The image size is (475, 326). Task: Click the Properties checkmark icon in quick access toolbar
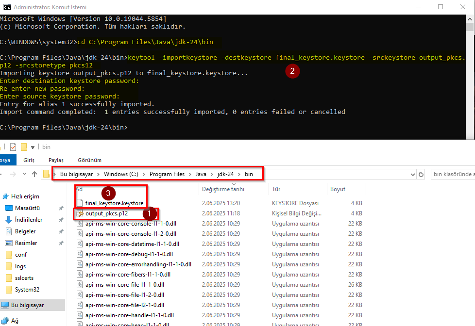[x=13, y=147]
